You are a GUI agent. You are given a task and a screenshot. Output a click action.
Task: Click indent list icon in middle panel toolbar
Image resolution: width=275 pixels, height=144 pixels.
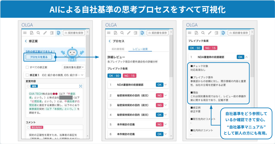pyautogui.click(x=136, y=33)
